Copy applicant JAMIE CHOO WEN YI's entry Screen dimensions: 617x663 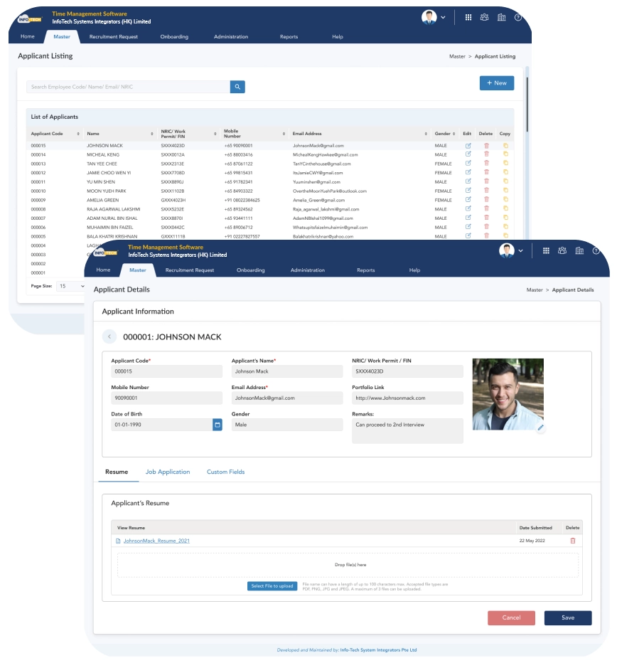505,173
